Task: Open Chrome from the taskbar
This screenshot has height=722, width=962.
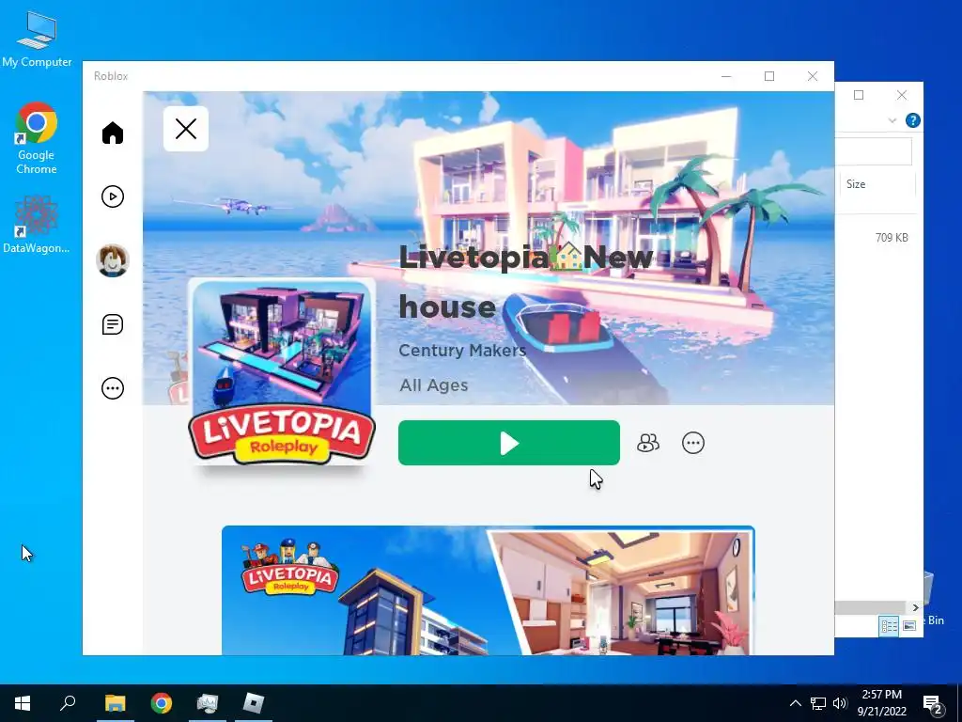Action: tap(162, 703)
